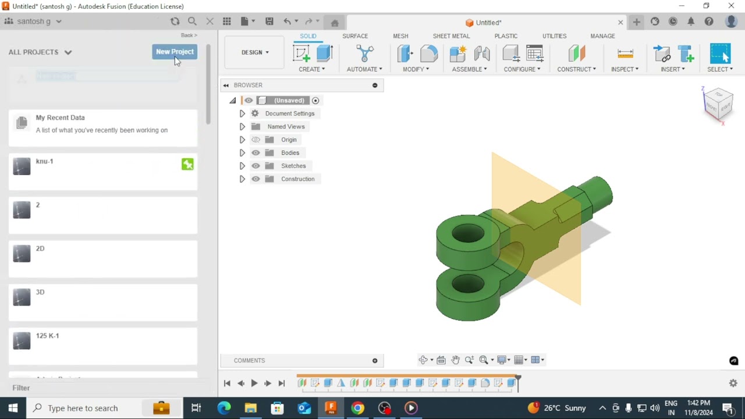Image resolution: width=745 pixels, height=419 pixels.
Task: Toggle the BROWSER panel dot button
Action: [x=375, y=86]
